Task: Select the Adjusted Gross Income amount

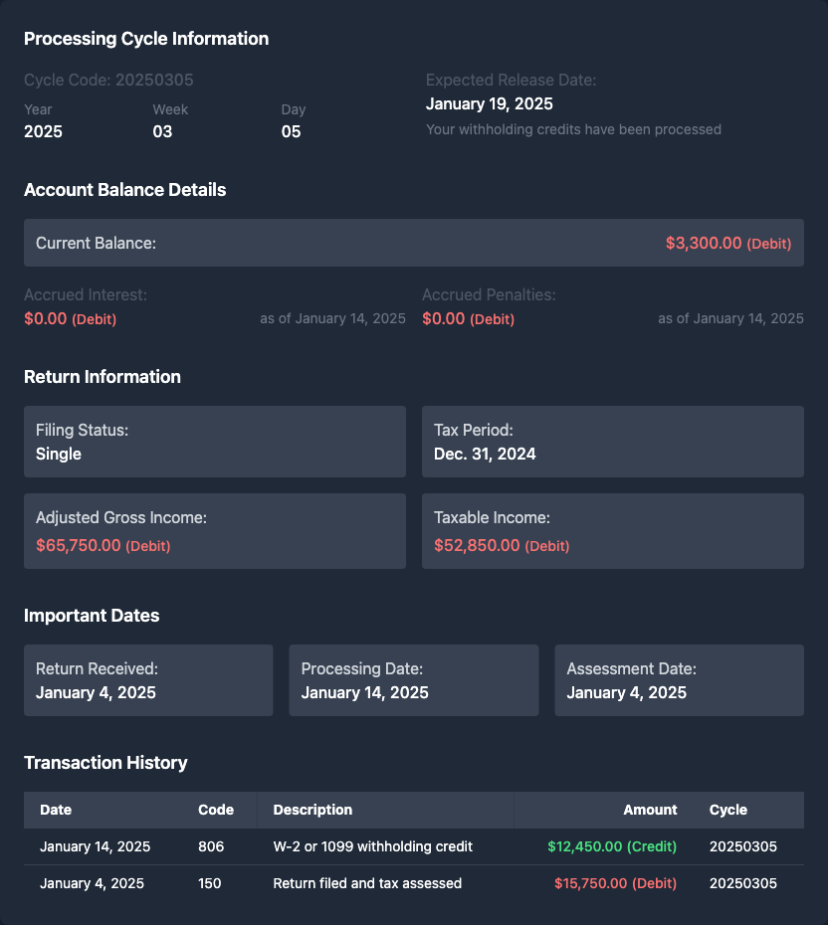Action: pyautogui.click(x=79, y=545)
